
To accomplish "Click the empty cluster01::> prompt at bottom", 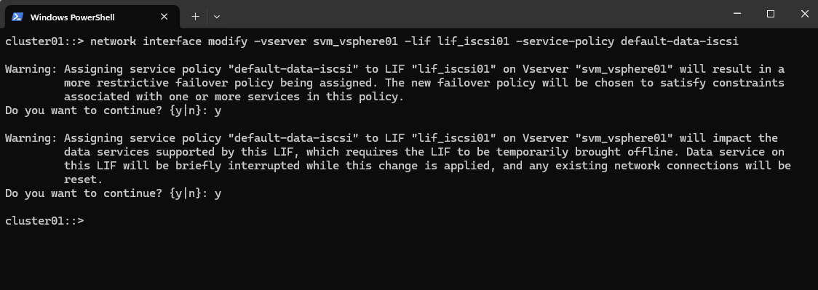I will pyautogui.click(x=44, y=221).
